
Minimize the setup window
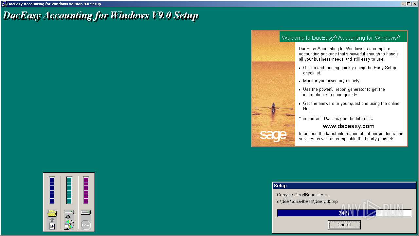point(403,4)
